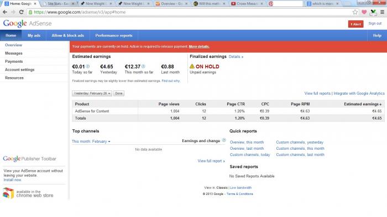Open the Details link beside Finalized earnings
387x217 pixels.
coord(236,57)
